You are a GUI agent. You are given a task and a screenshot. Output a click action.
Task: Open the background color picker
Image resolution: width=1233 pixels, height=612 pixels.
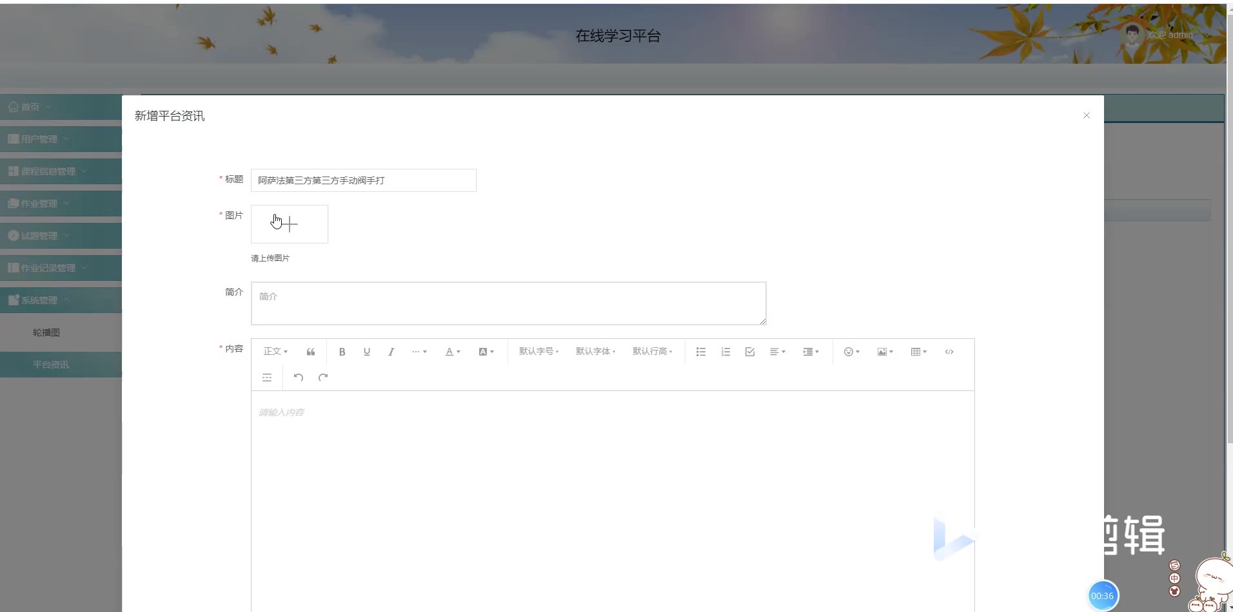(x=486, y=352)
